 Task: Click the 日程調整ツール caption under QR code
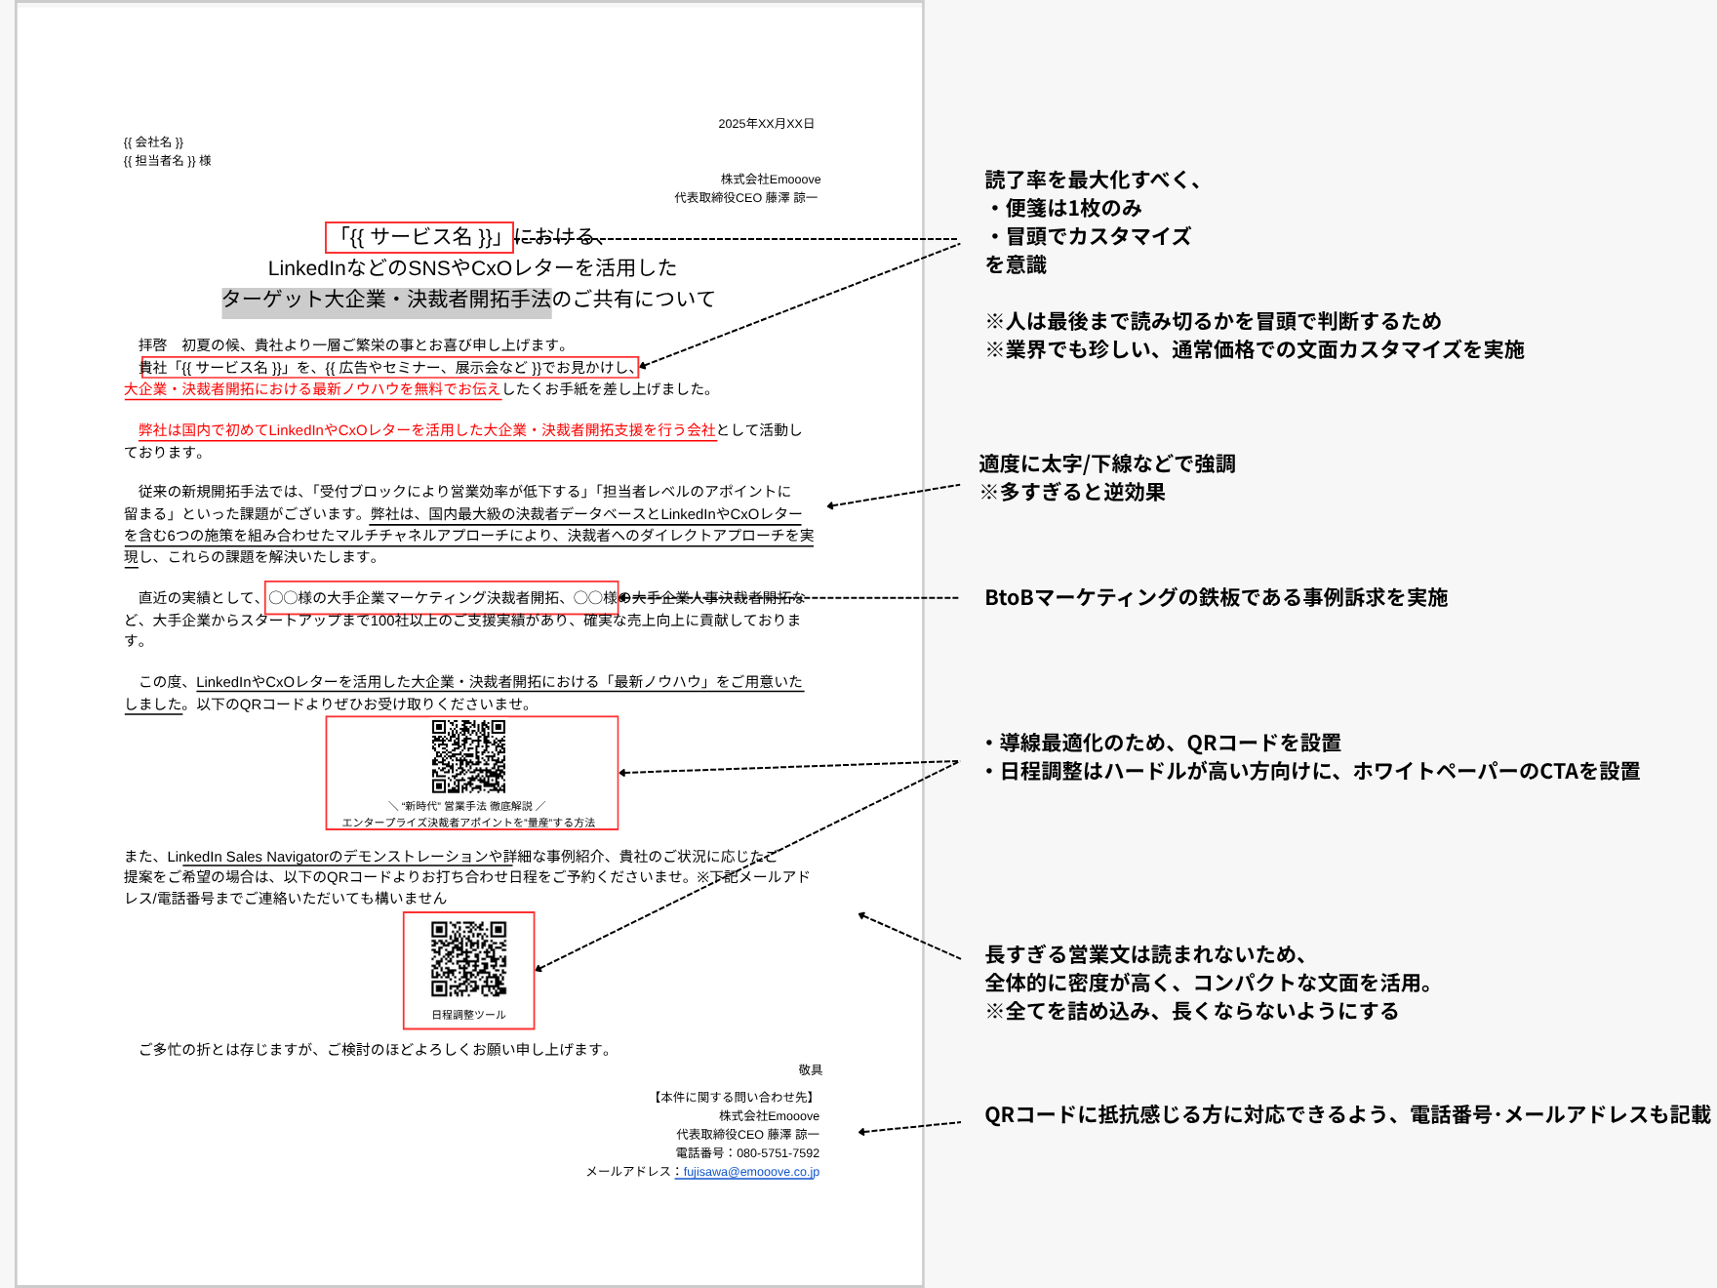coord(468,1015)
